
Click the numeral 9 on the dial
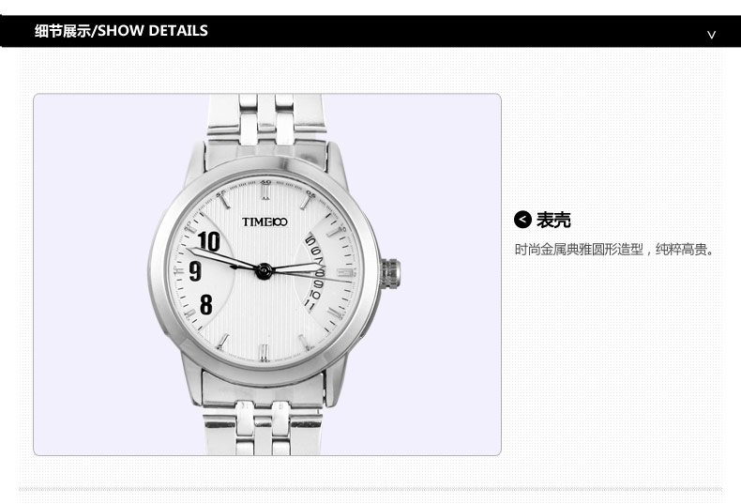pyautogui.click(x=195, y=271)
